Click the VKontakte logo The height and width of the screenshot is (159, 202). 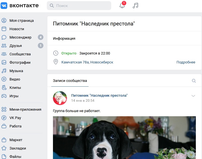point(20,6)
